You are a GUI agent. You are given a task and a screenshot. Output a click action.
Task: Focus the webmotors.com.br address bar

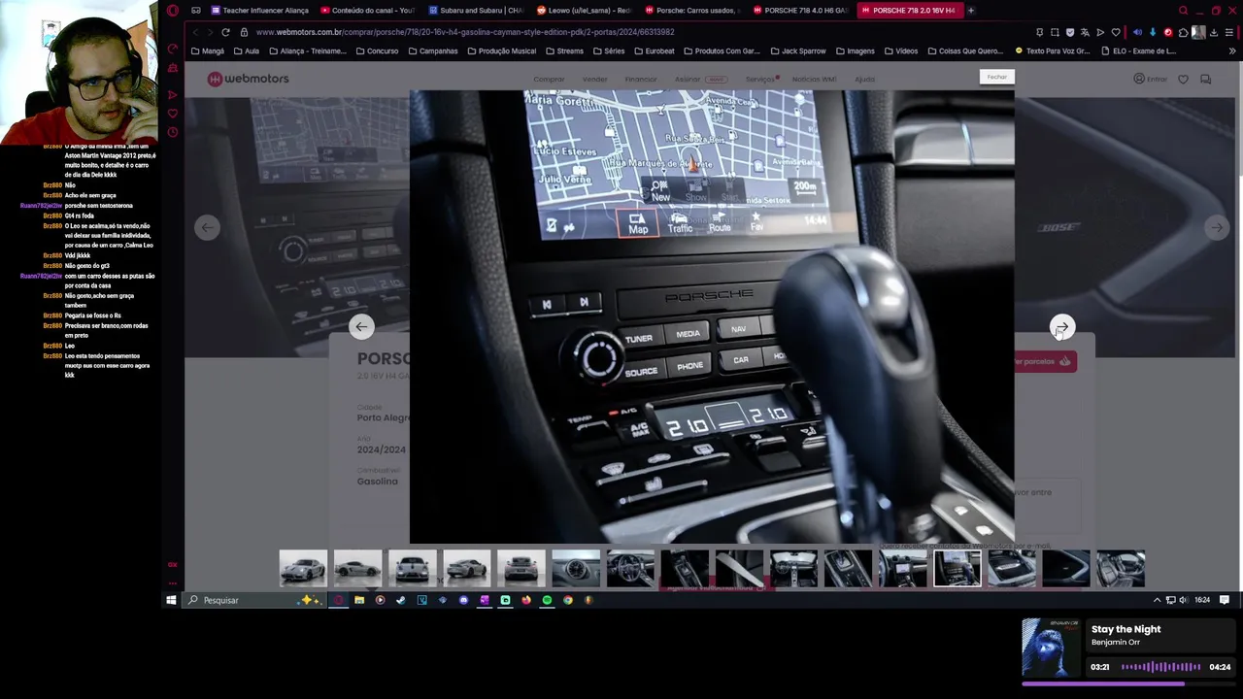(x=466, y=32)
